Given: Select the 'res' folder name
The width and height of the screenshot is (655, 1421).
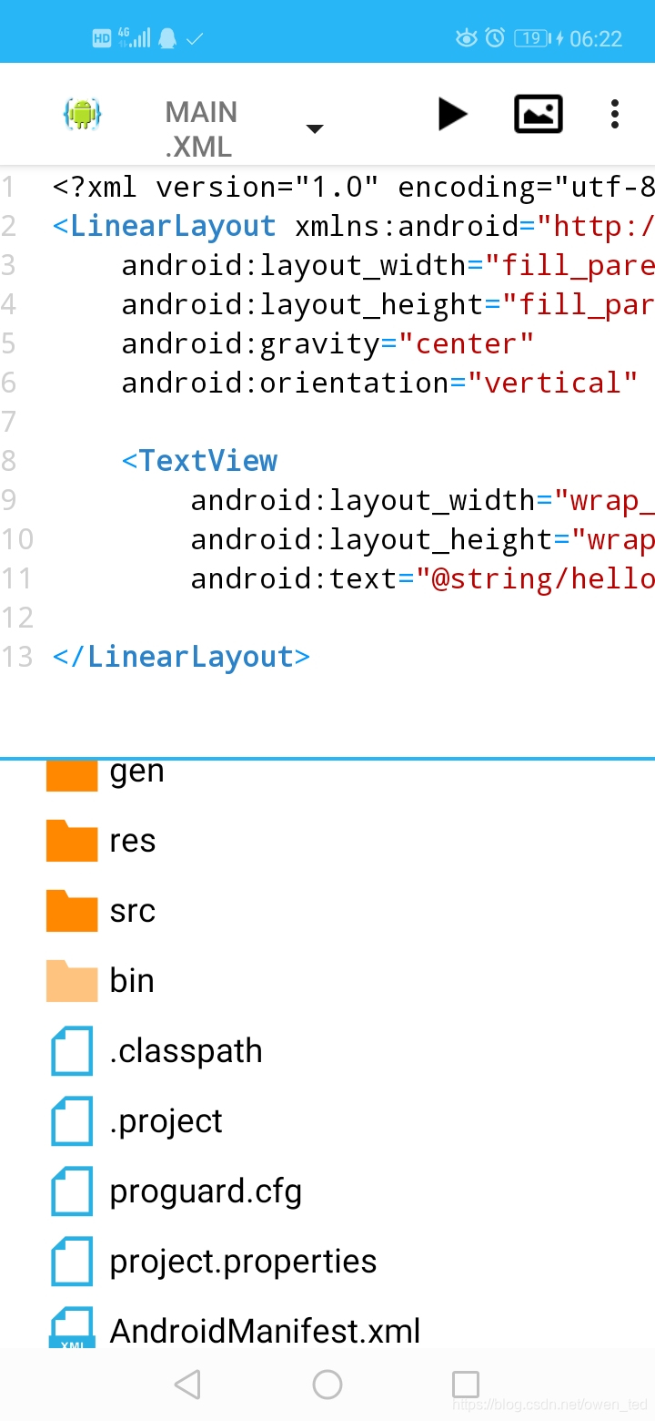Looking at the screenshot, I should click(133, 841).
